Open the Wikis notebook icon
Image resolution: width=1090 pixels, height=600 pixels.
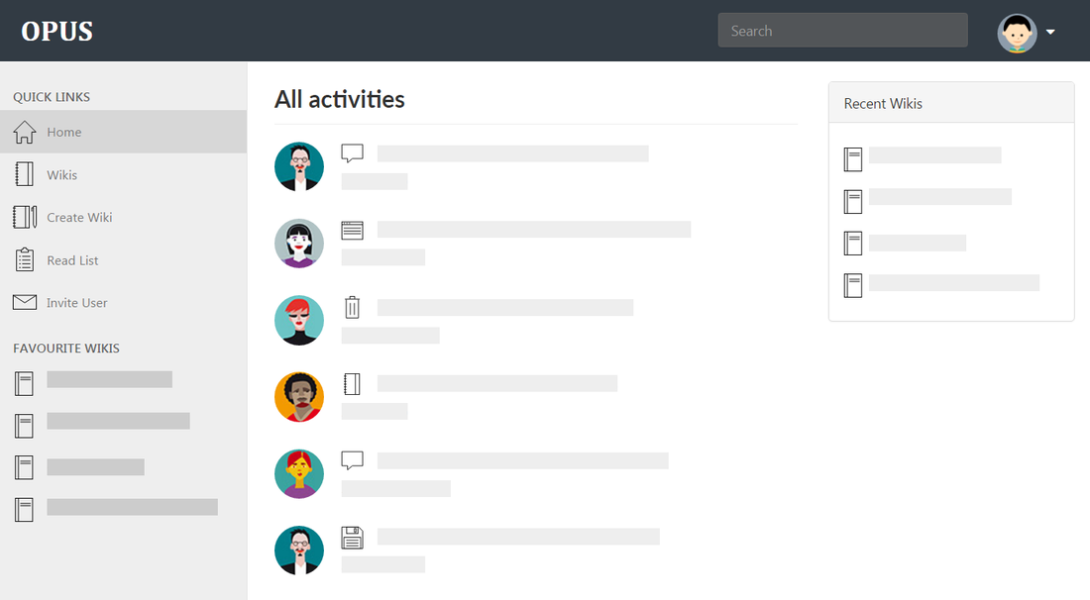tap(25, 174)
